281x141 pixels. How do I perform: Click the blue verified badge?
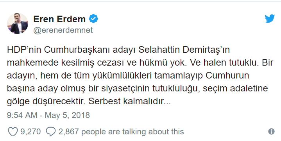click(93, 19)
